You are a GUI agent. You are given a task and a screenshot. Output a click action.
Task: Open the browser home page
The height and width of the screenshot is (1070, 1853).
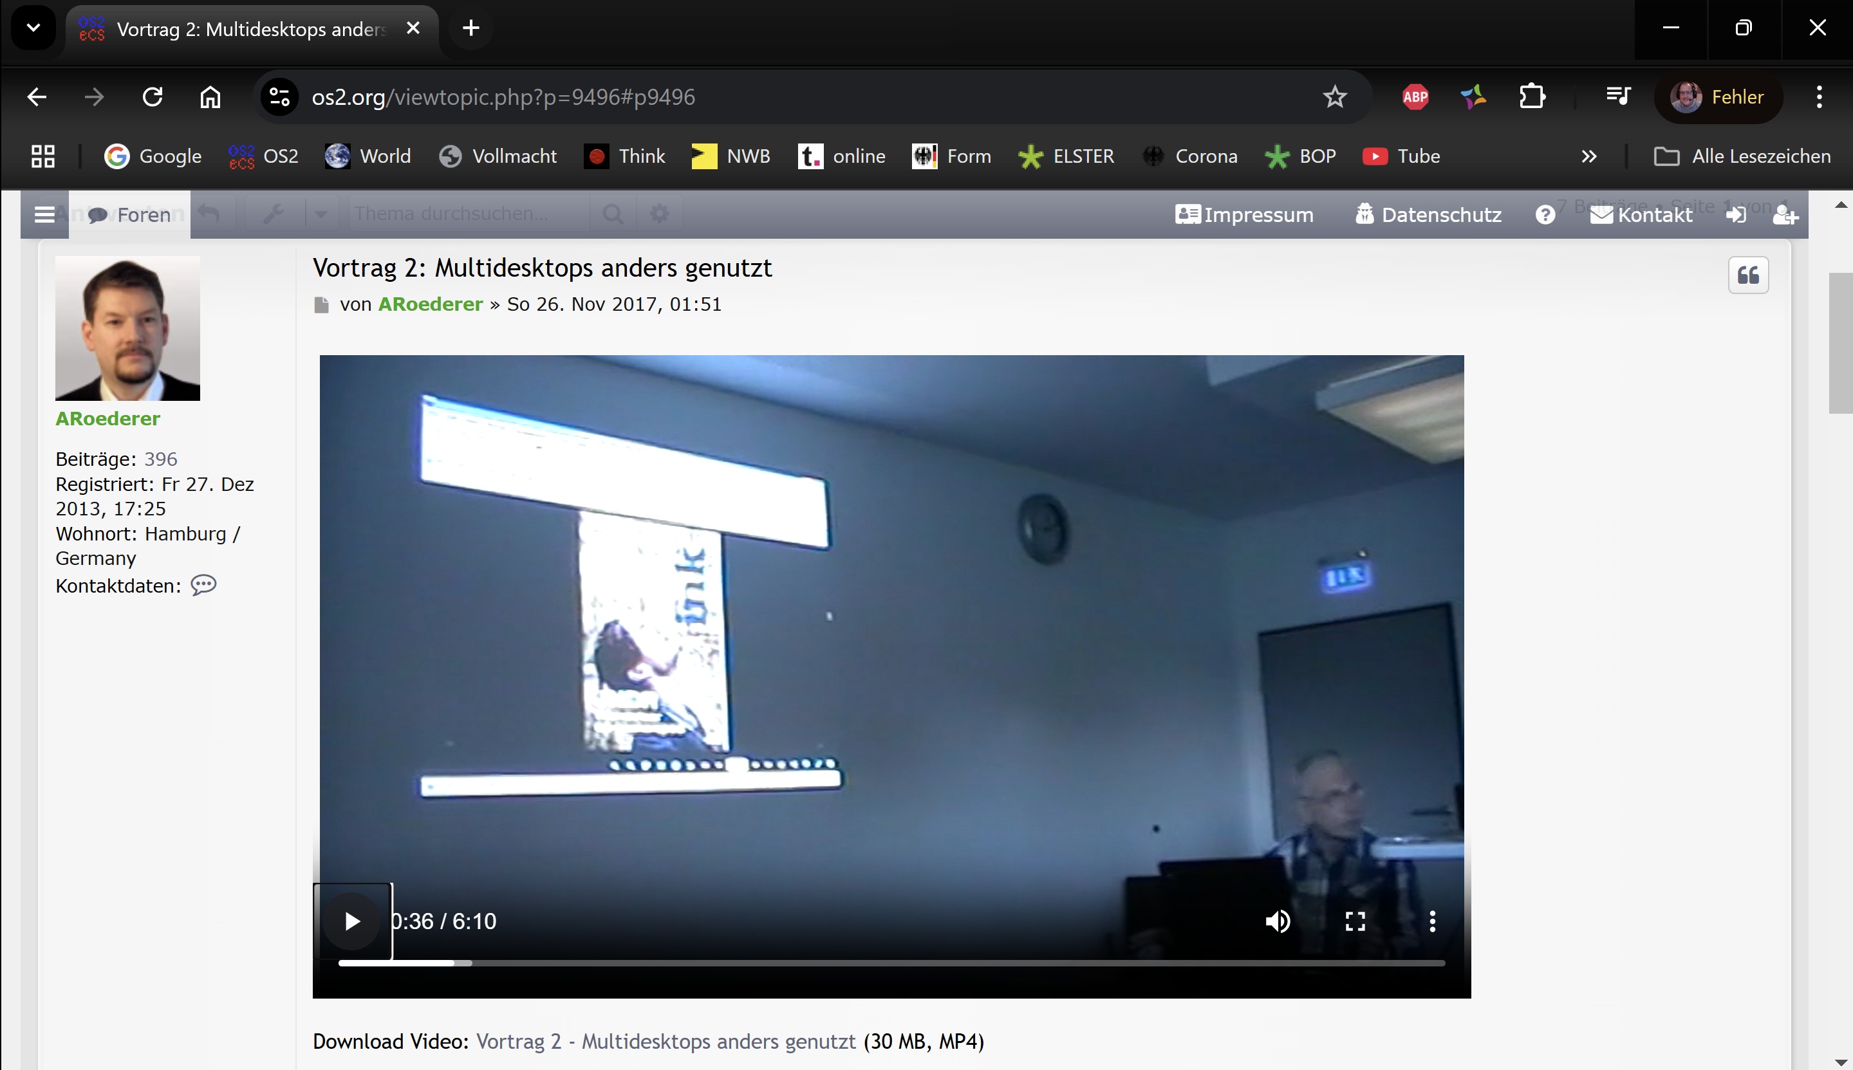tap(210, 97)
